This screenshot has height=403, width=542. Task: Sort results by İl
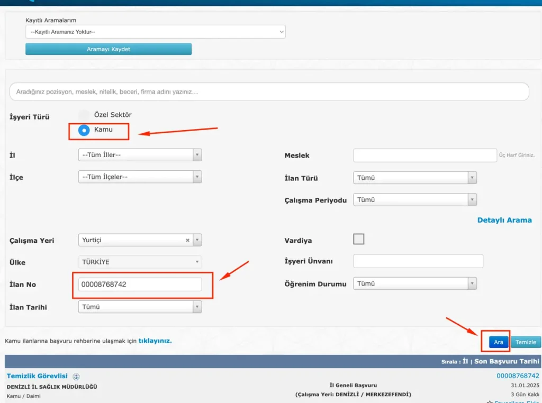pyautogui.click(x=465, y=362)
